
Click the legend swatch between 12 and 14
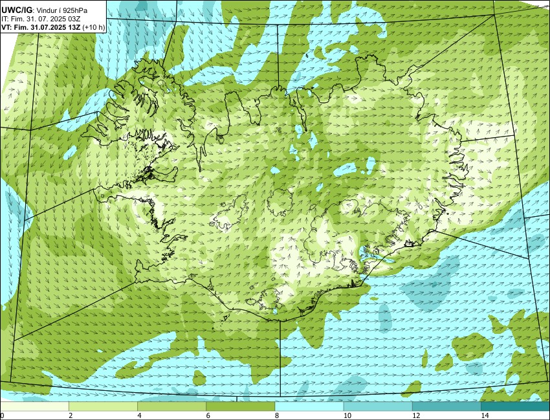(447, 406)
